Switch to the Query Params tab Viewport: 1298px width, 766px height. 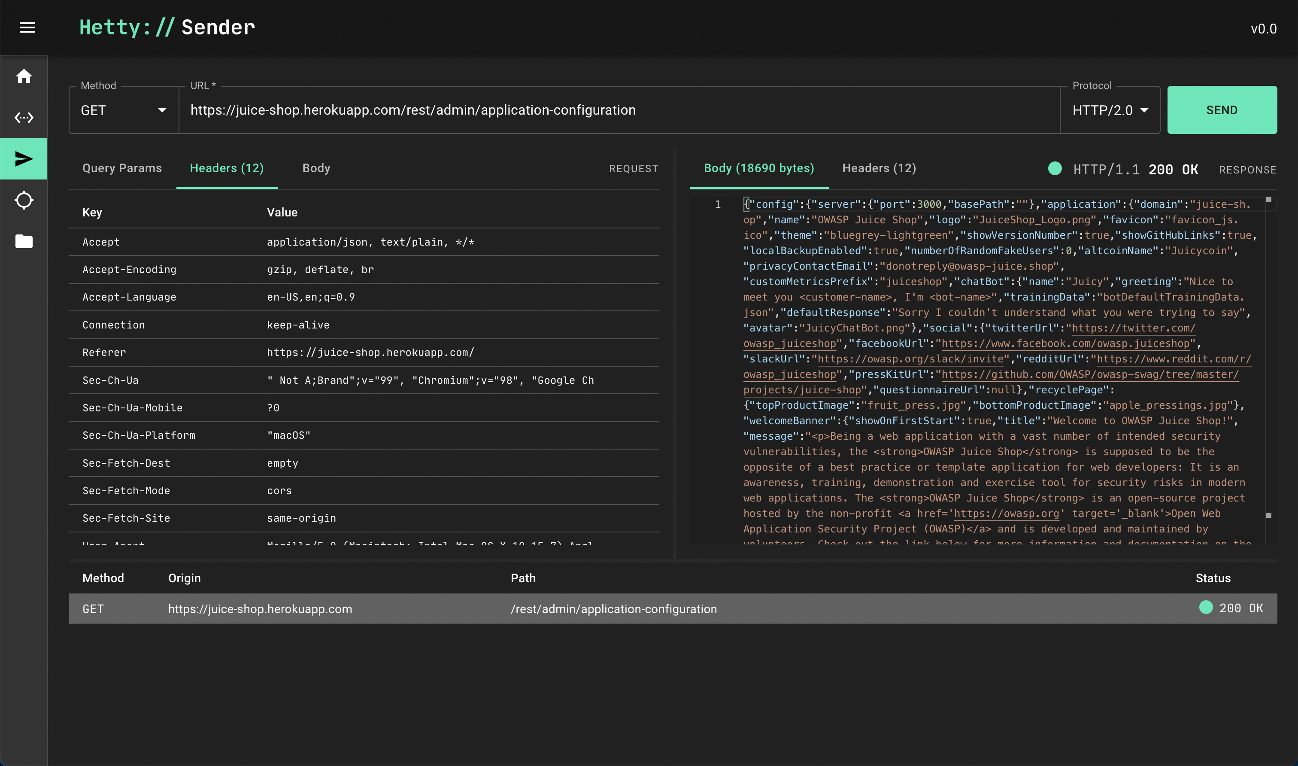[122, 168]
